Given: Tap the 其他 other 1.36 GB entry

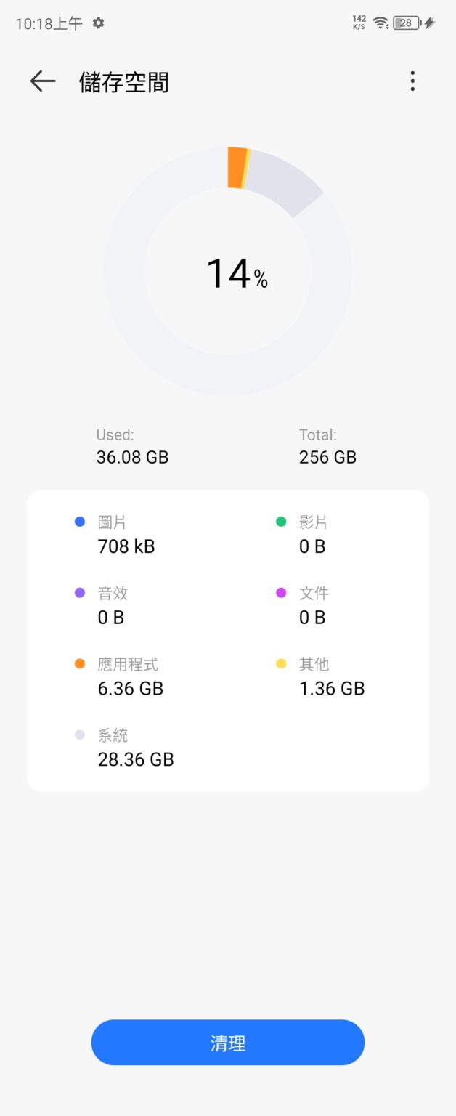Looking at the screenshot, I should tap(331, 676).
